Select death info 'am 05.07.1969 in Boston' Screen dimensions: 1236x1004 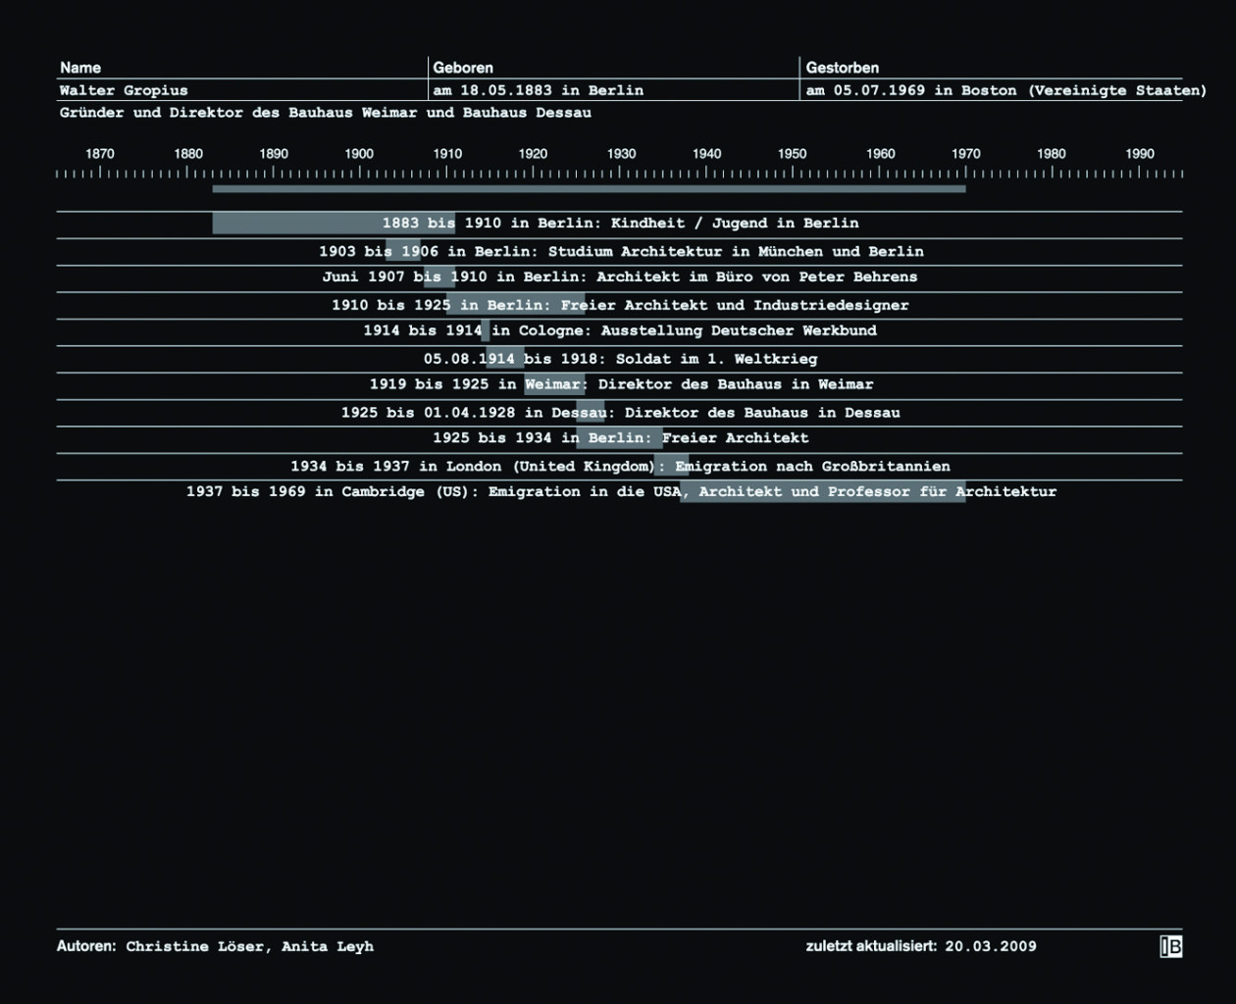912,90
